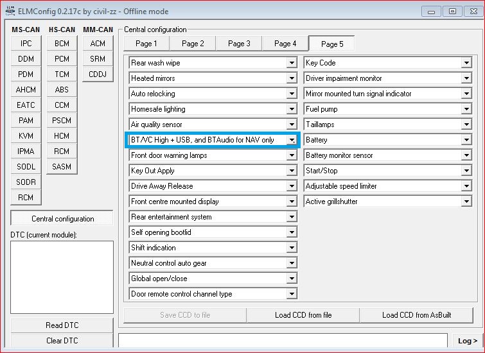Open the highlighted BT/VC High + USB dropdown
Screen dimensions: 485x353
pyautogui.click(x=292, y=140)
